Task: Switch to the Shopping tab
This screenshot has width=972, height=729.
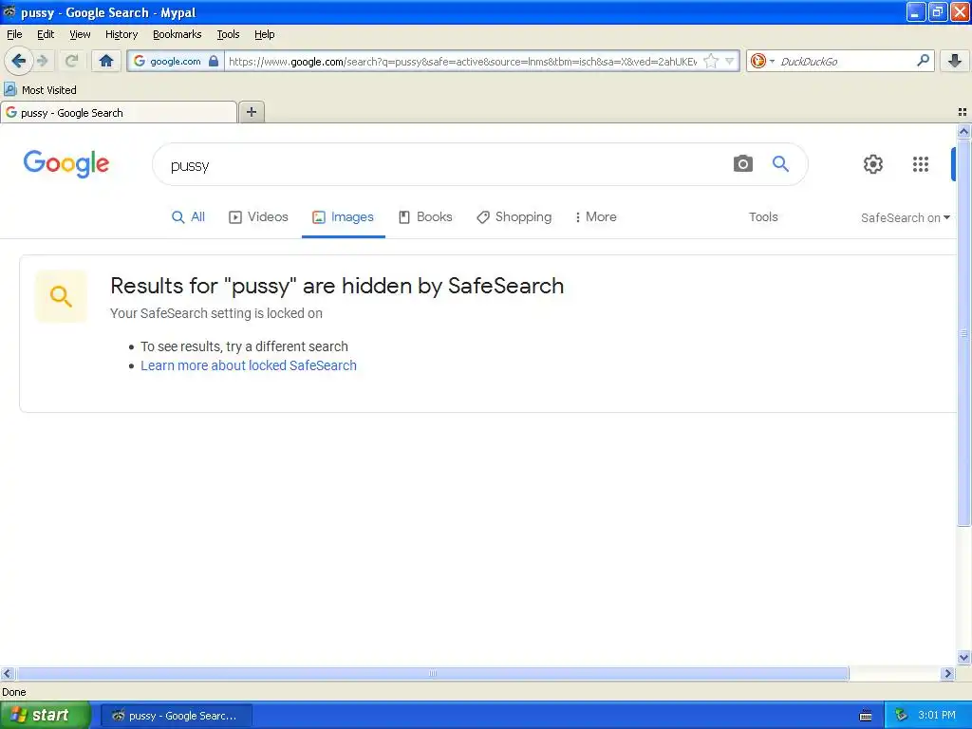Action: point(514,217)
